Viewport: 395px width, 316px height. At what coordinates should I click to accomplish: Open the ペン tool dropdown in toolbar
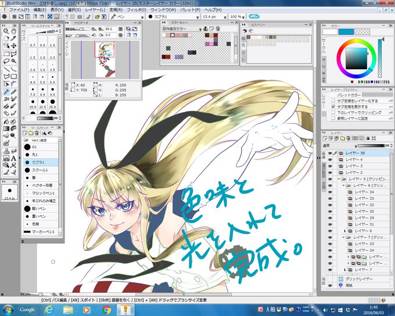tap(142, 17)
